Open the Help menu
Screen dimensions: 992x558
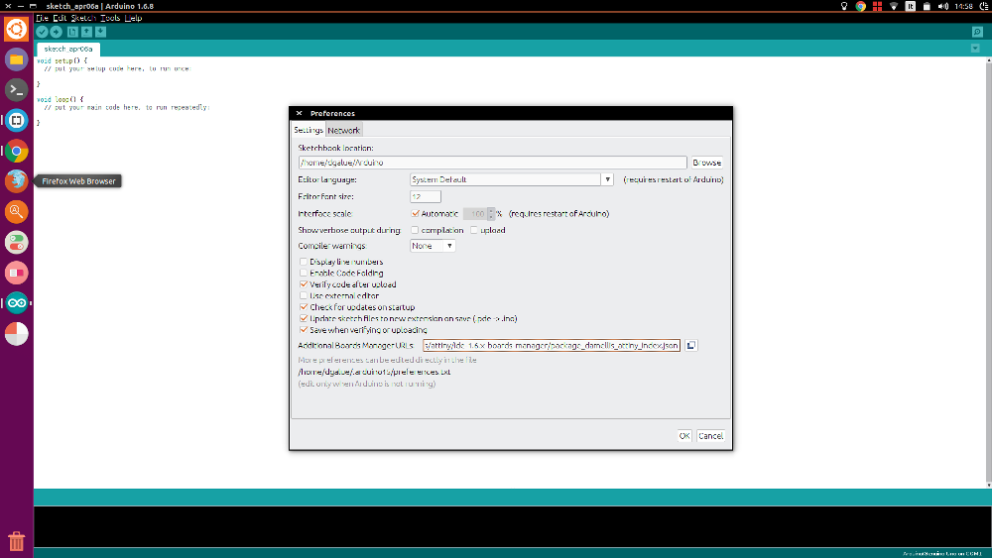[x=134, y=18]
